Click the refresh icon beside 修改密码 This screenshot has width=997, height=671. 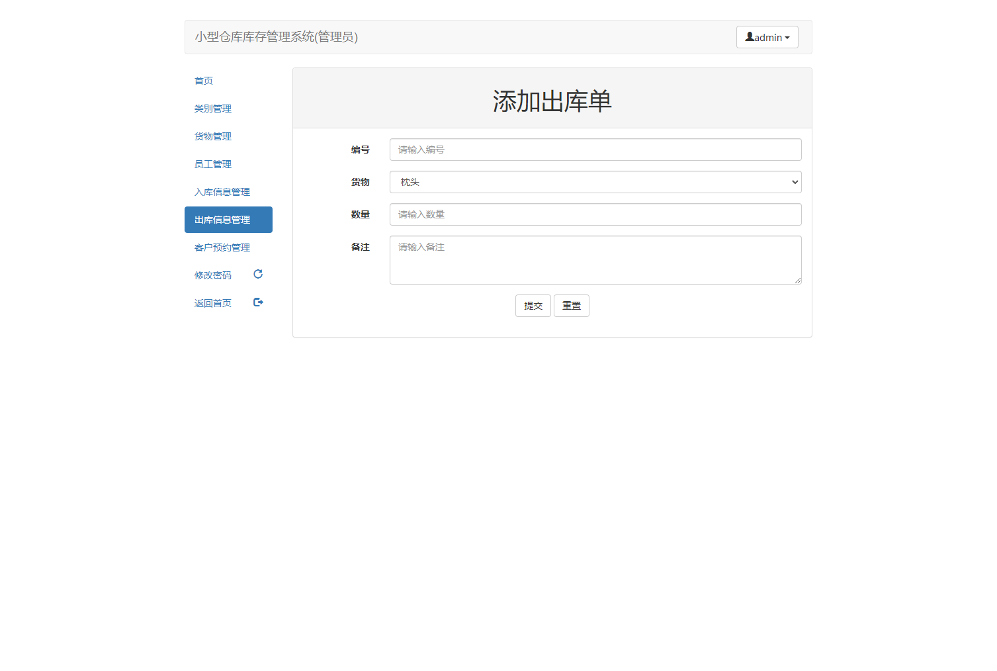(x=258, y=274)
